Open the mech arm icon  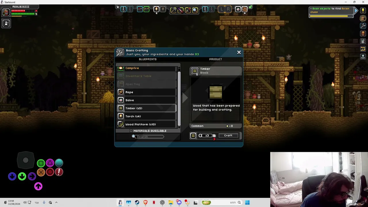tap(363, 49)
